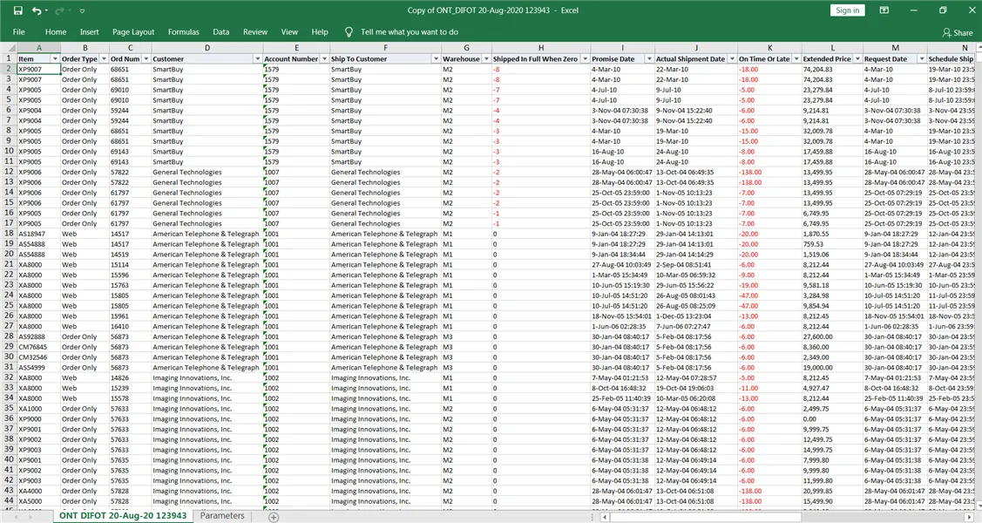Click Extended Price value 74,204.83 in row 2
The width and height of the screenshot is (982, 523).
(x=818, y=70)
